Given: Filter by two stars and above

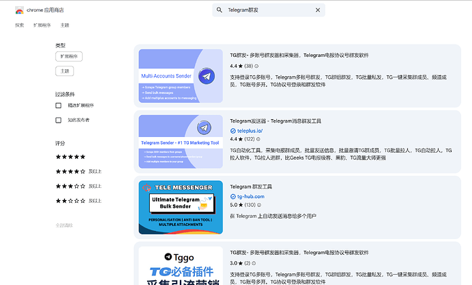Looking at the screenshot, I should pyautogui.click(x=79, y=201).
